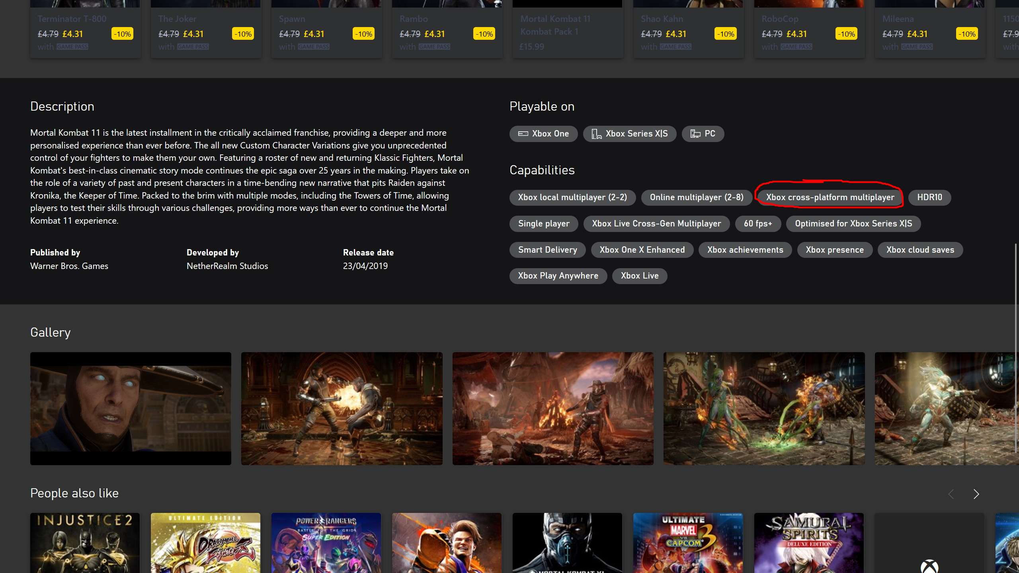Toggle the Online multiplayer (2-8) capability
This screenshot has width=1019, height=573.
pyautogui.click(x=696, y=197)
